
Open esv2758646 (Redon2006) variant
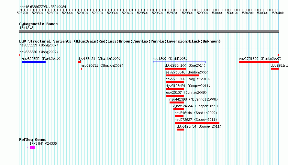point(187,72)
